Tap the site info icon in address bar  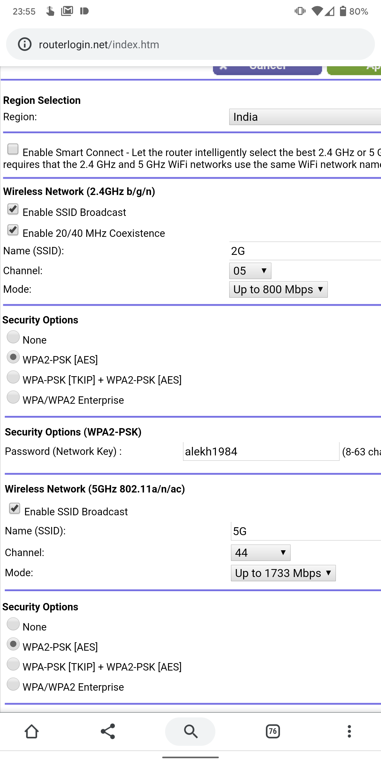pos(25,45)
